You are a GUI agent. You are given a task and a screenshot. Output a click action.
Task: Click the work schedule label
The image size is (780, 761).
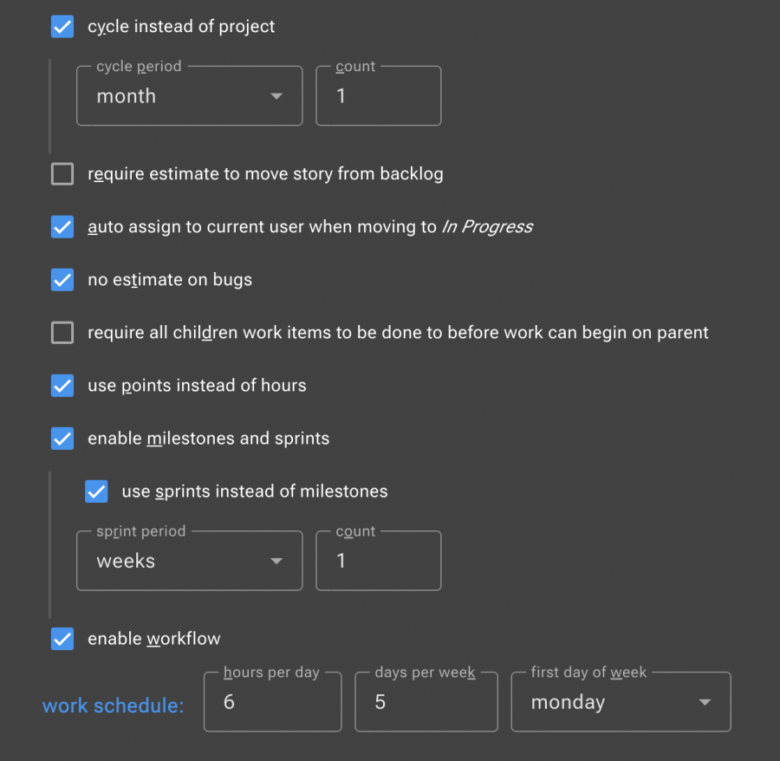tap(114, 706)
